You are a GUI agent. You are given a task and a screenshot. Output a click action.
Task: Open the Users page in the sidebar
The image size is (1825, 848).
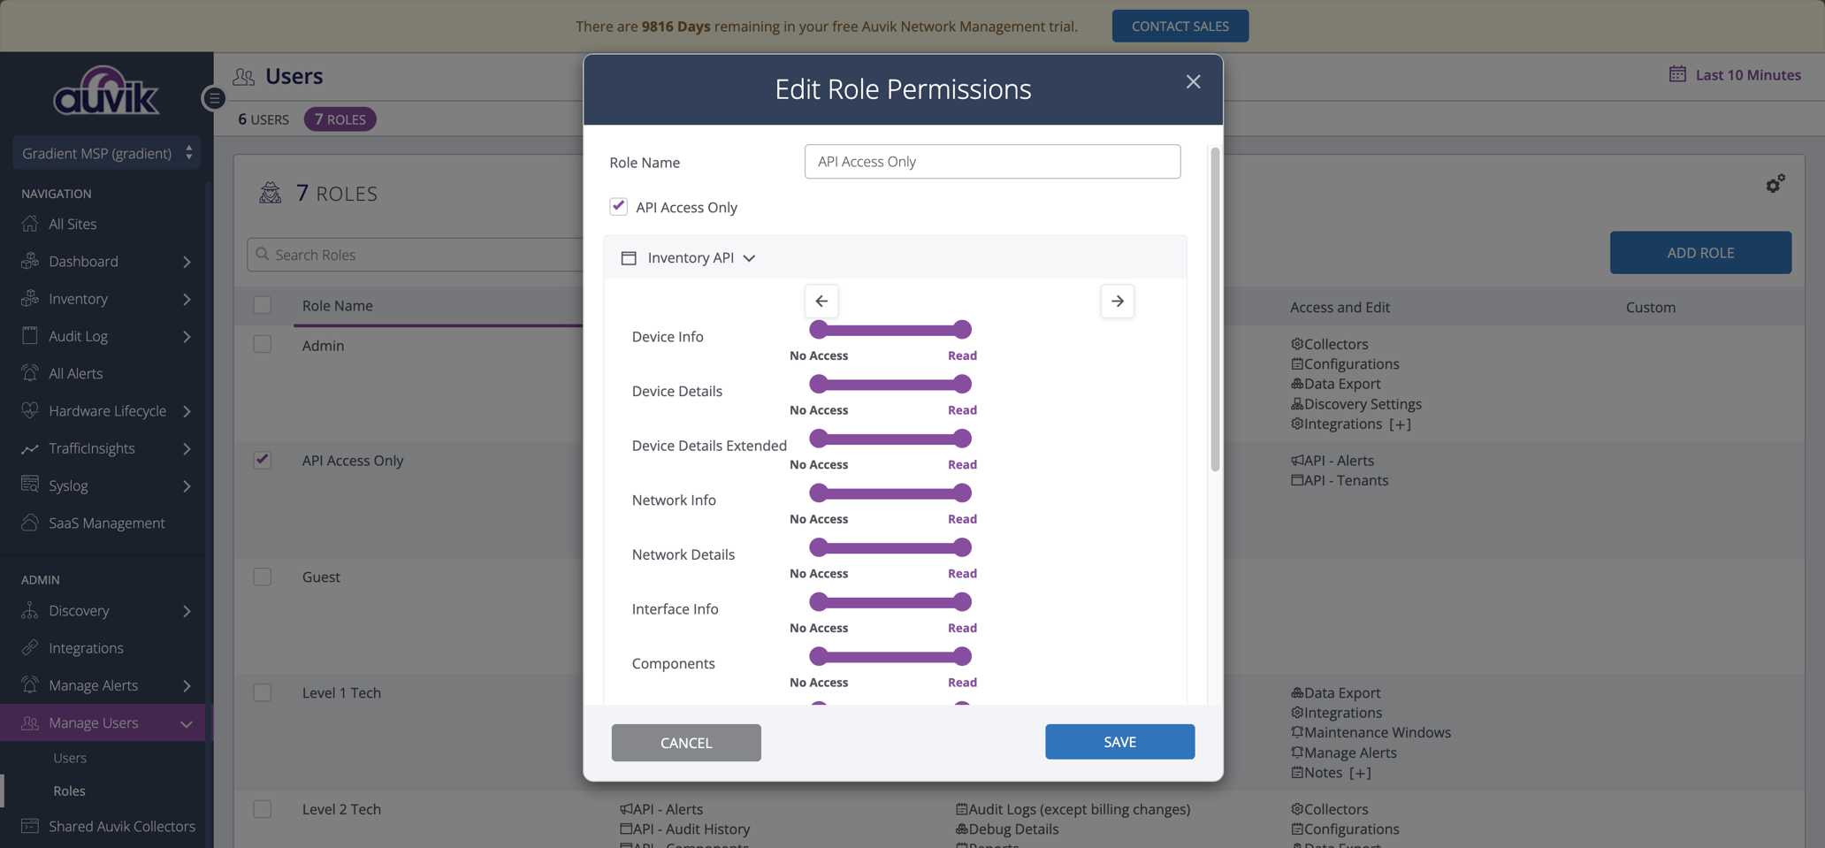[x=69, y=757]
